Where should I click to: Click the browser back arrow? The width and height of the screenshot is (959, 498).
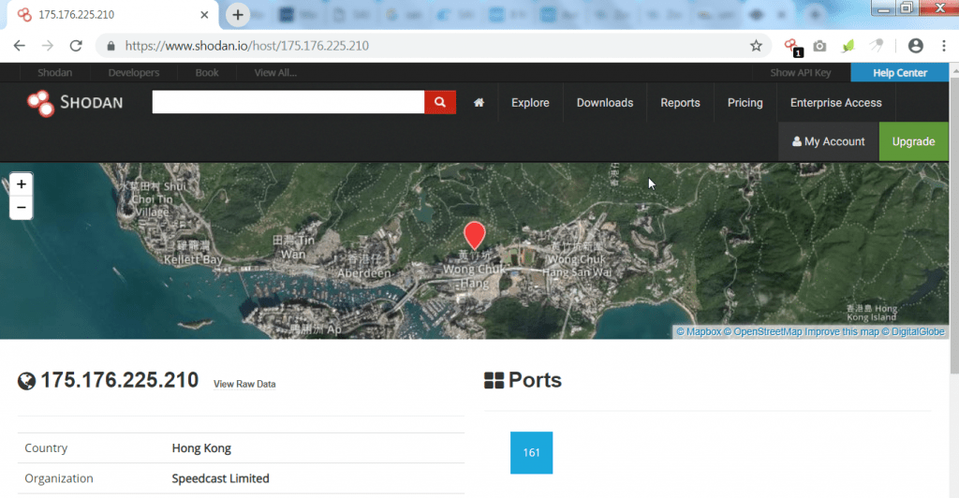(20, 46)
